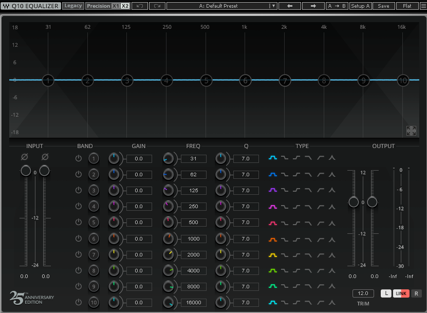
Task: Choose the low-pass filter type for band 4
Action: 308,207
